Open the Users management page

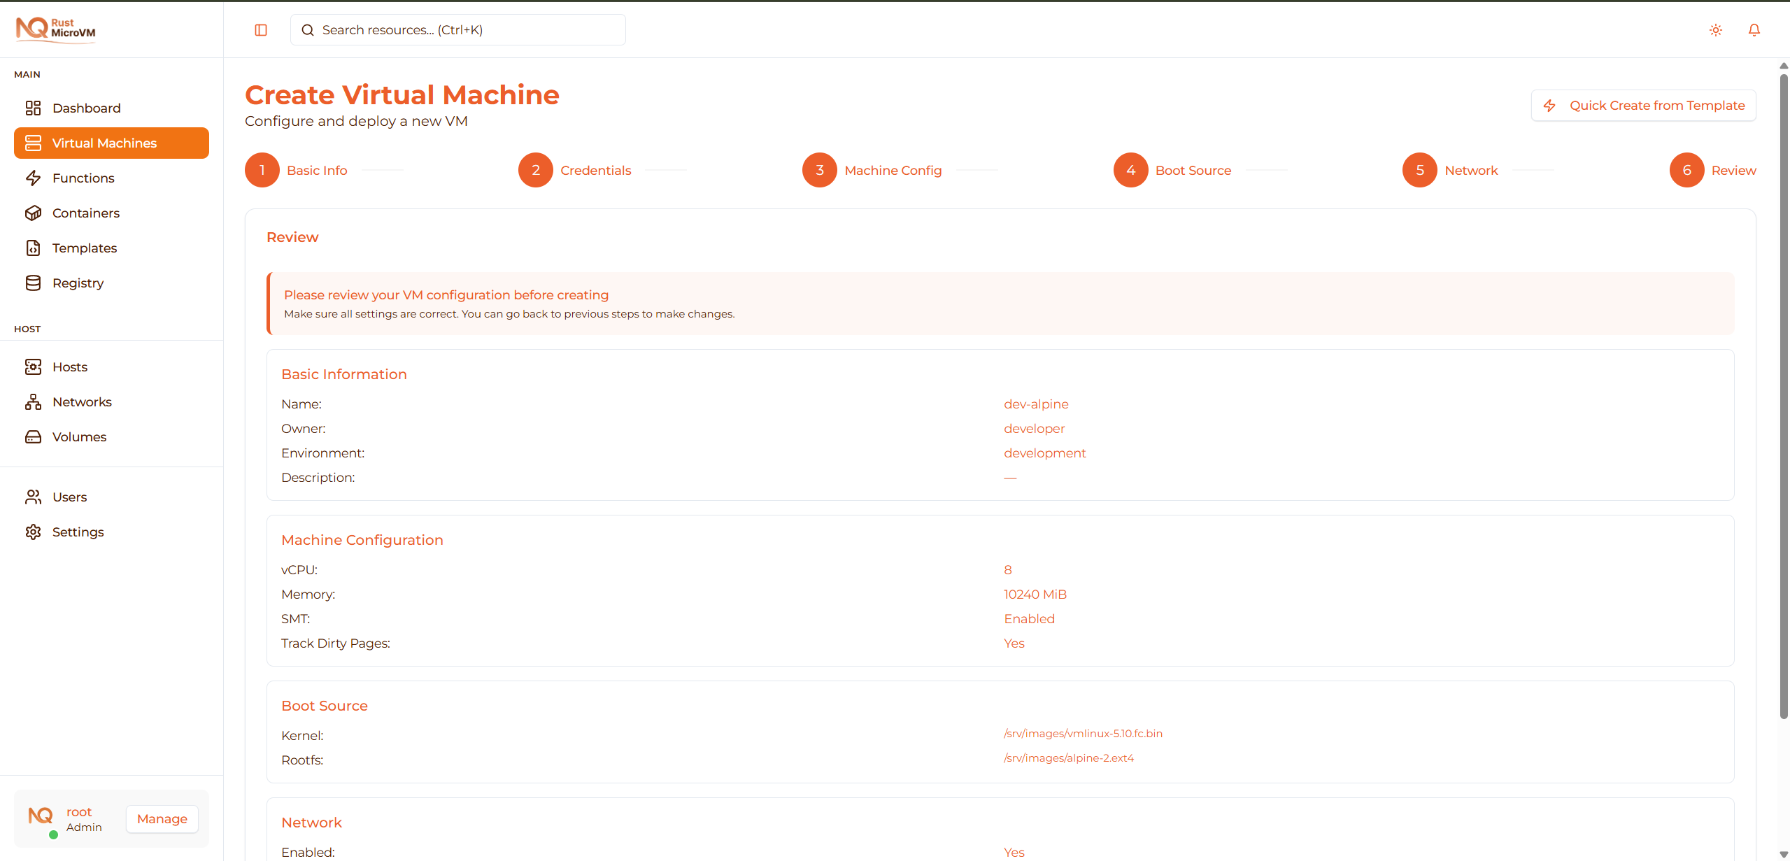(70, 497)
